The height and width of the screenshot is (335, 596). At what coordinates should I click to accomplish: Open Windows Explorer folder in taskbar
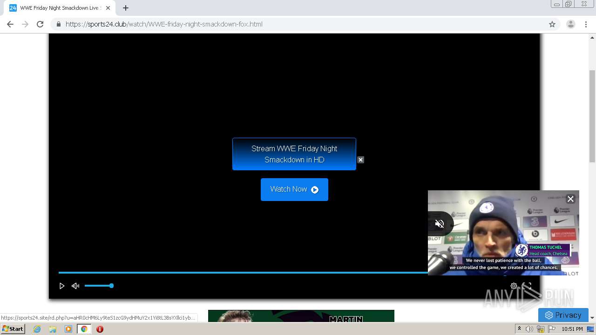[53, 329]
